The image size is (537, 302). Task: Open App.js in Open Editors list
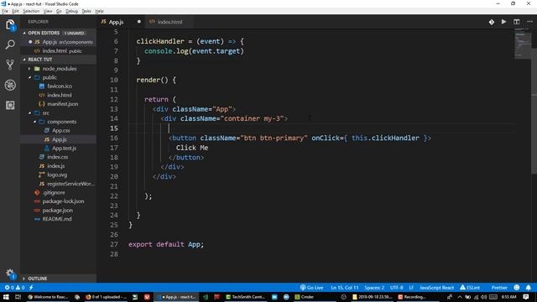coord(58,42)
